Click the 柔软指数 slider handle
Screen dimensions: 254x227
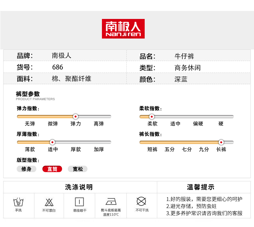click(x=152, y=117)
